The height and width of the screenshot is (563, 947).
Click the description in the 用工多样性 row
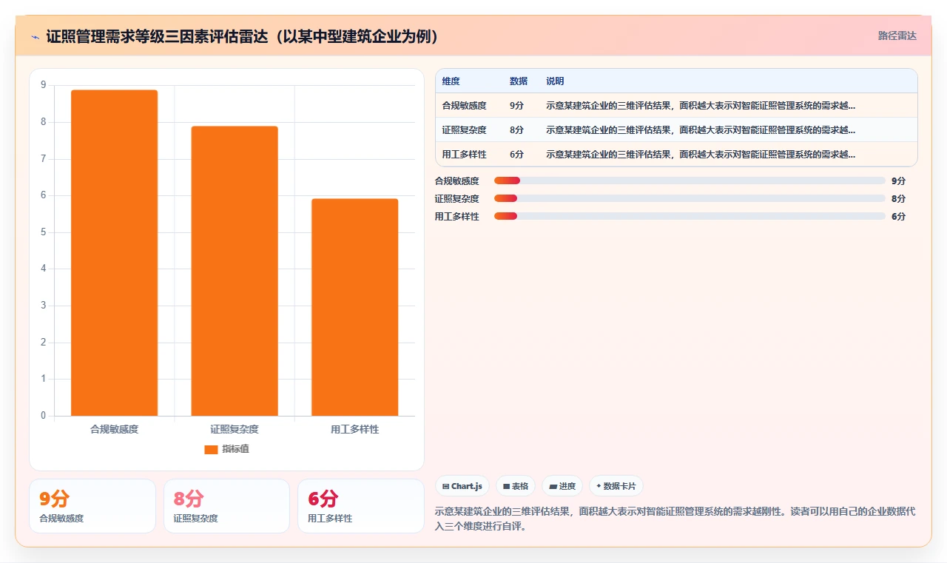701,155
